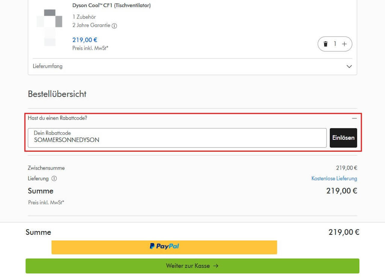The width and height of the screenshot is (385, 278).
Task: Open the Dyson Cool product thumbnail
Action: tap(49, 28)
